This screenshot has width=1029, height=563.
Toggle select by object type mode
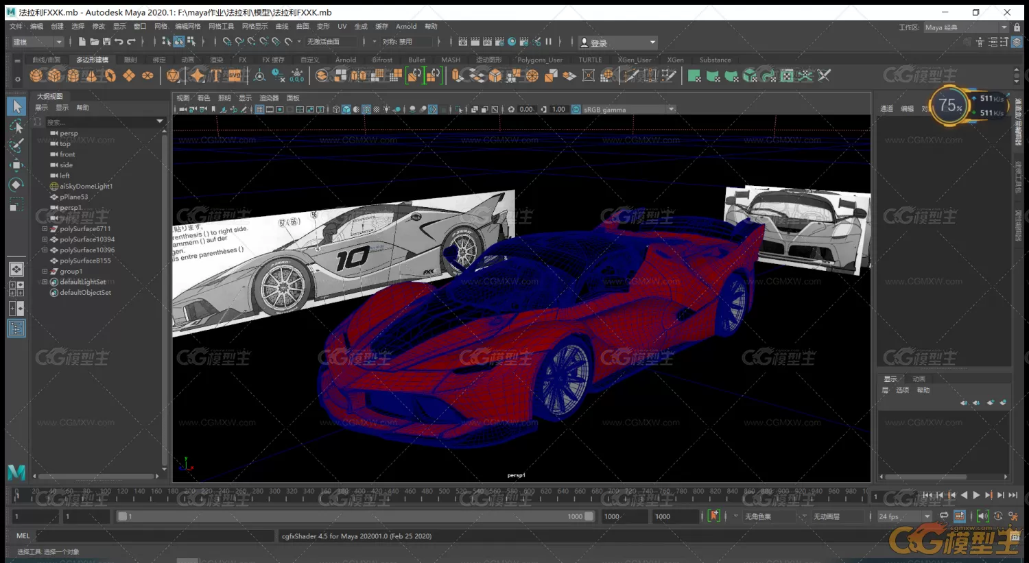(x=178, y=43)
